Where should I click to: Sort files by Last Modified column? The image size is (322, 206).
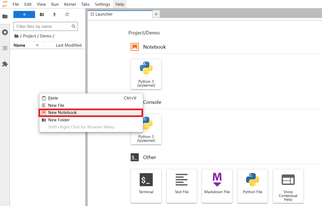69,45
